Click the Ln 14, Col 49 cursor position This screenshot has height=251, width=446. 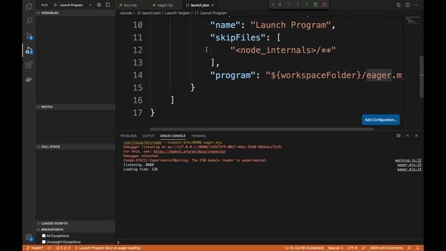pos(304,248)
